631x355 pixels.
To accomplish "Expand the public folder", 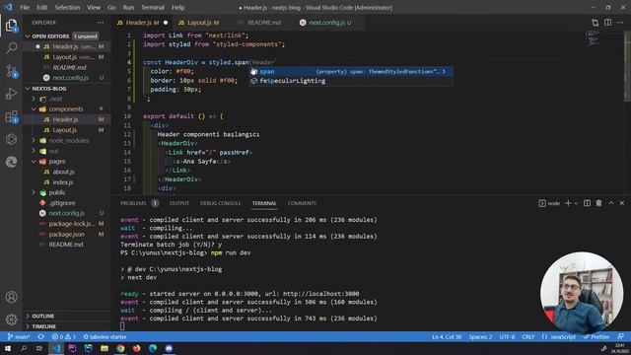I will 66,193.
